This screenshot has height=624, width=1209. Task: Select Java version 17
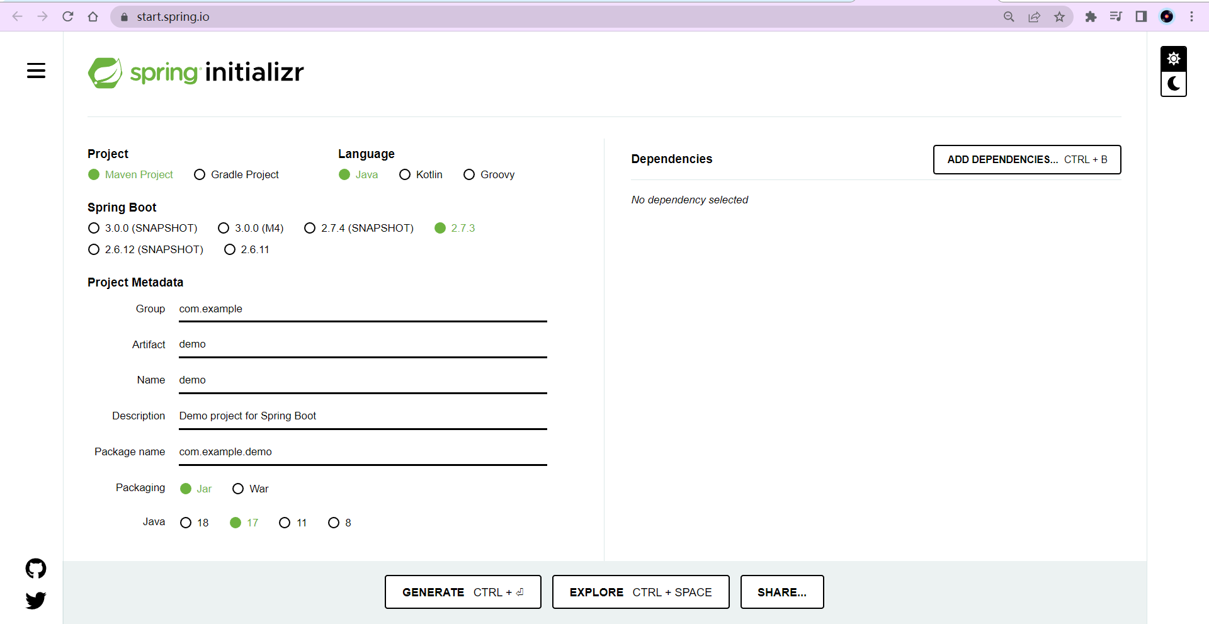pyautogui.click(x=244, y=523)
